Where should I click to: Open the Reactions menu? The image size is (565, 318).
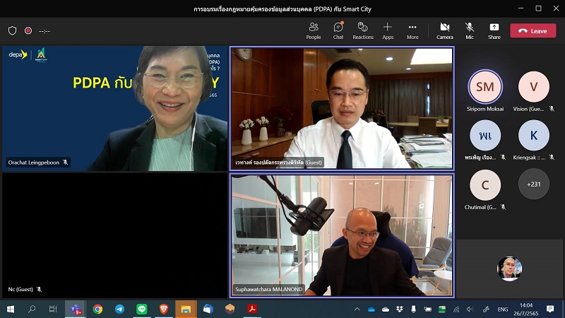(x=363, y=30)
